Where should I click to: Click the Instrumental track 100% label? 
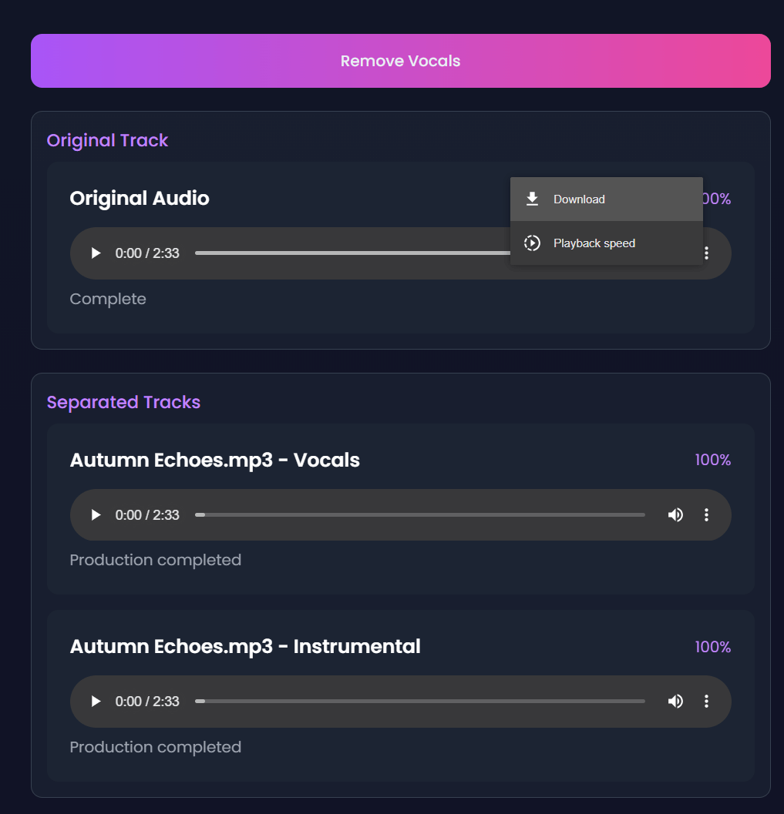(x=712, y=646)
